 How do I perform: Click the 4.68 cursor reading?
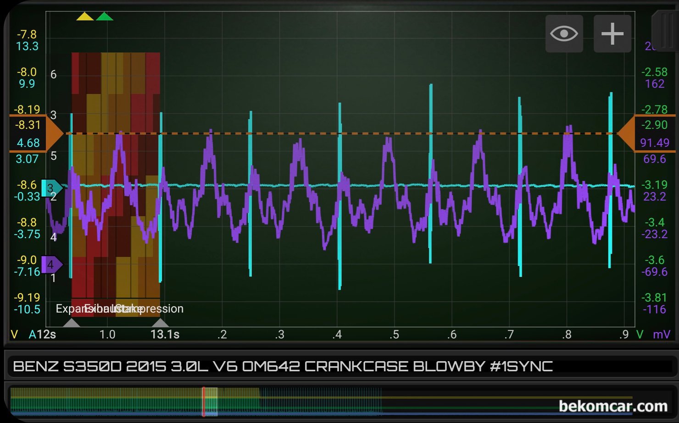tap(28, 143)
